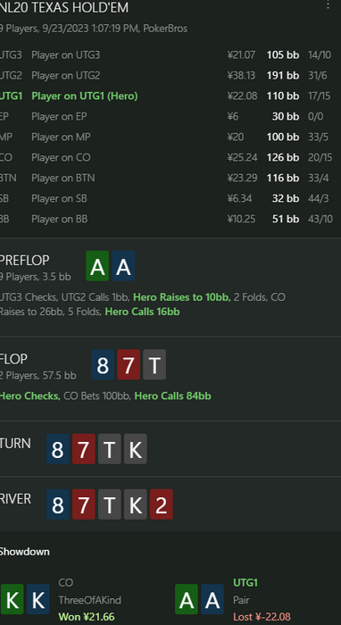Click the blue Ace card in Preflop

click(x=123, y=266)
